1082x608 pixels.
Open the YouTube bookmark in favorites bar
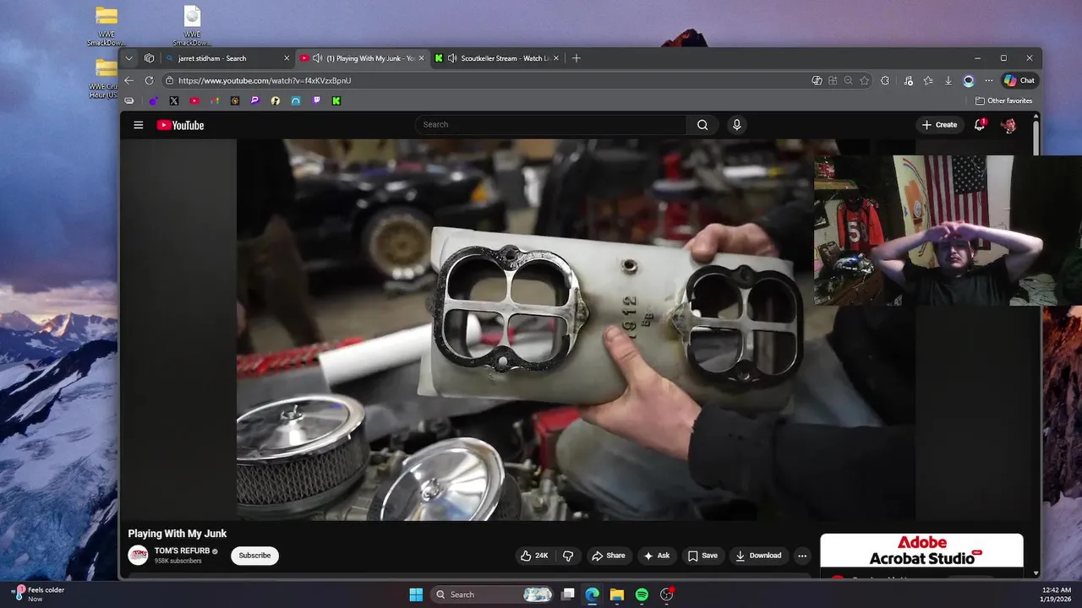194,100
